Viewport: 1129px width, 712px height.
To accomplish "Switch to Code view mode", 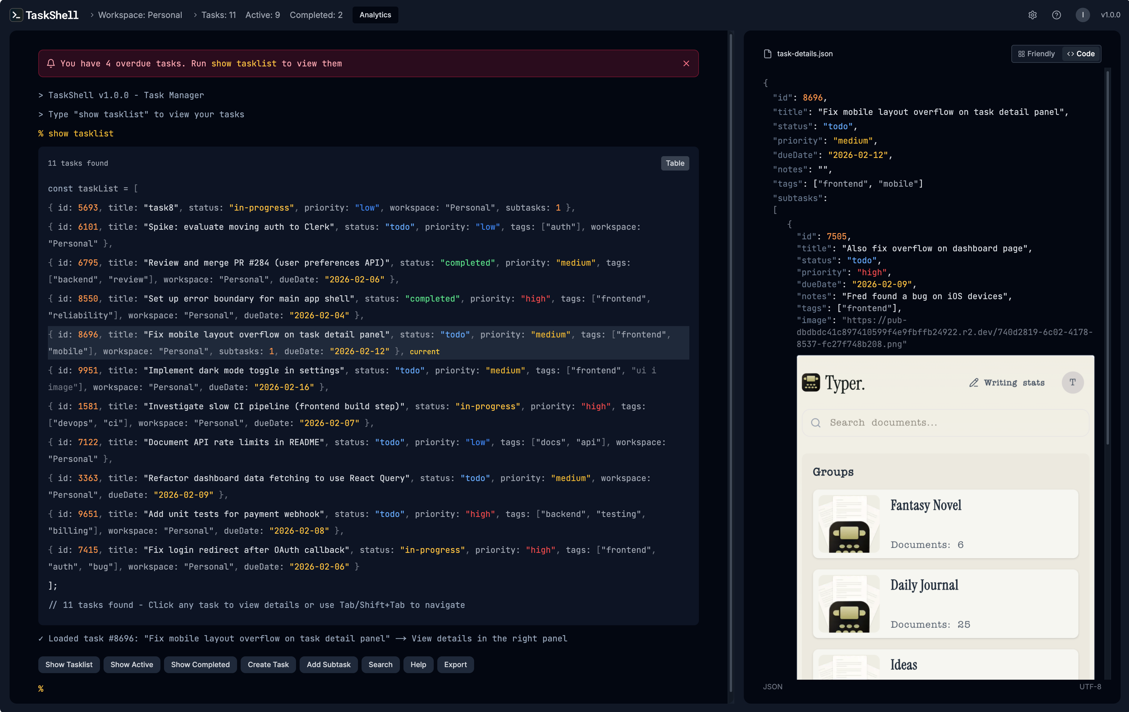I will coord(1081,54).
